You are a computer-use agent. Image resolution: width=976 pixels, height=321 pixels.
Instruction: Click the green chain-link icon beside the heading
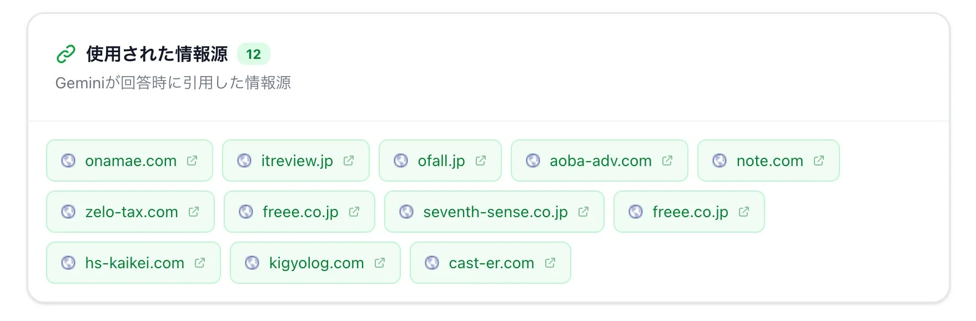(66, 53)
